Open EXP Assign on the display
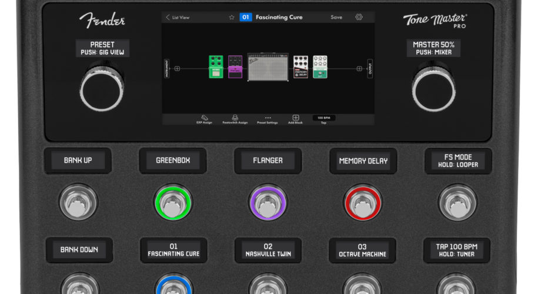 pos(204,119)
